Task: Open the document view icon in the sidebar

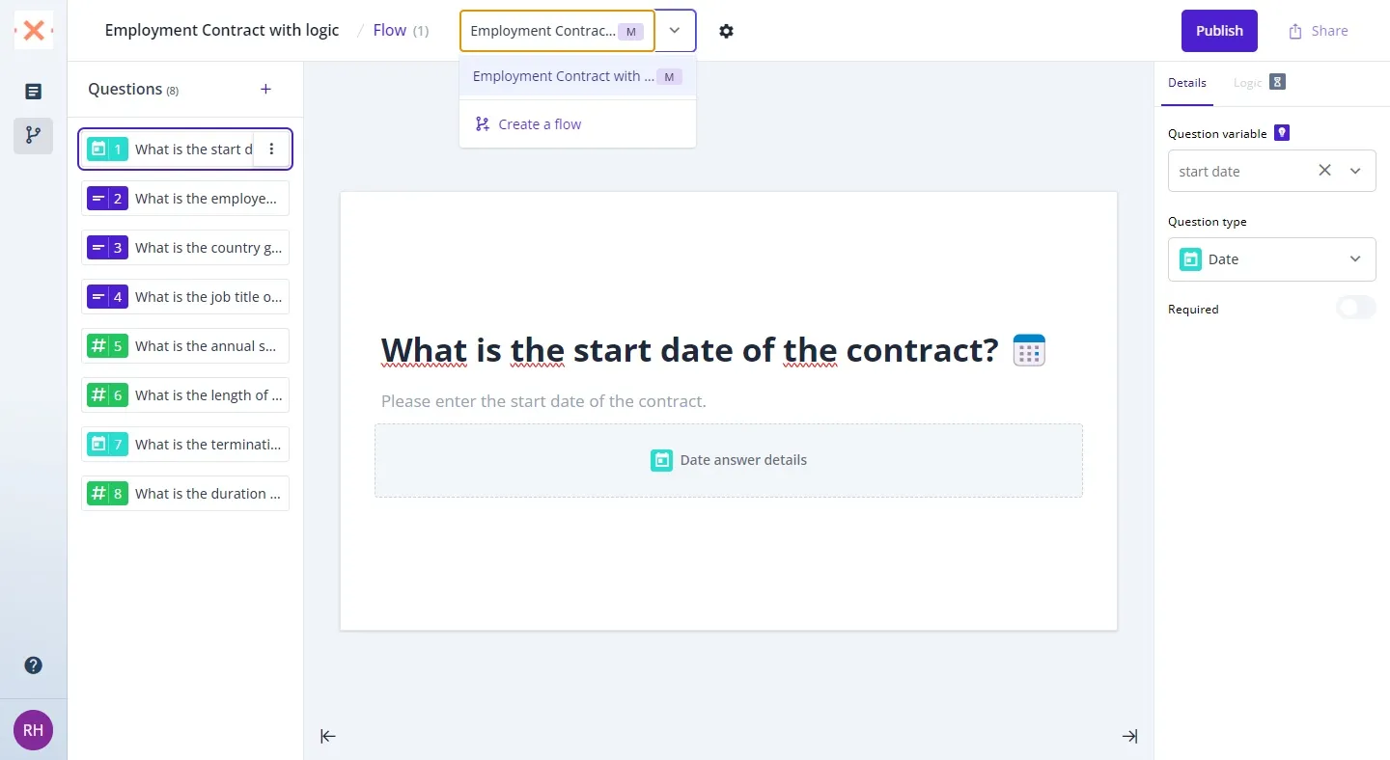Action: click(33, 92)
